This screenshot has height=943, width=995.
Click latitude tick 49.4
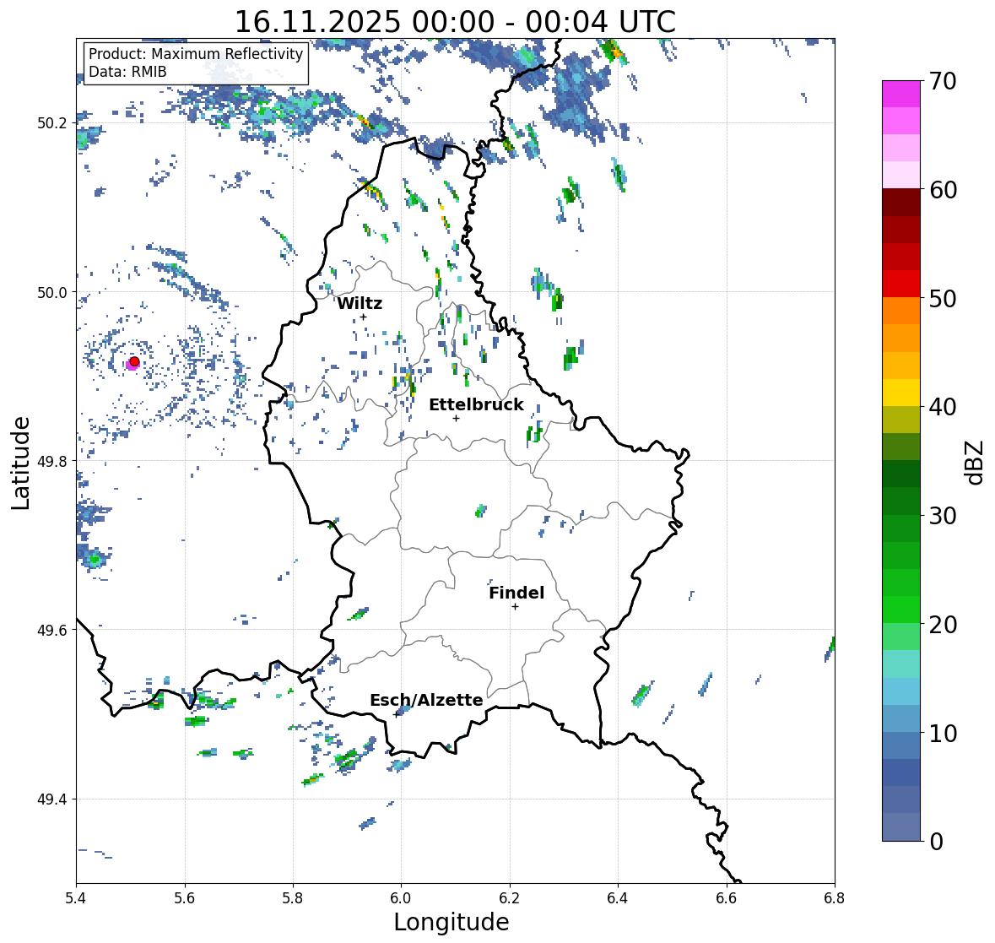pyautogui.click(x=53, y=799)
